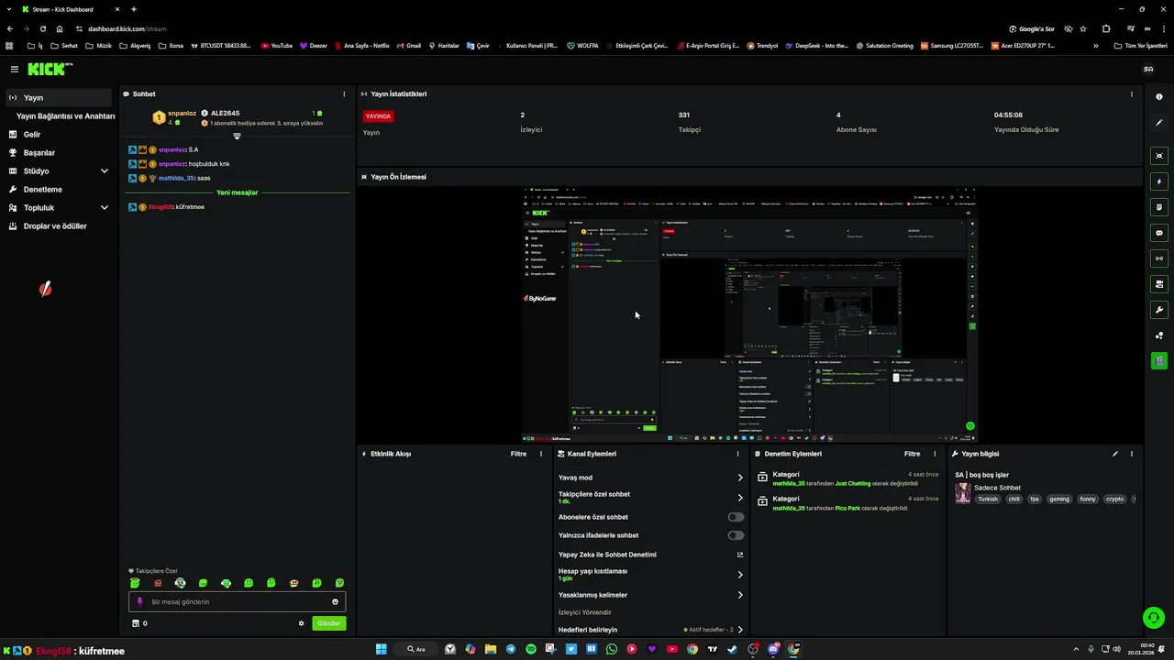Open Steam from the taskbar
This screenshot has width=1174, height=660.
[x=732, y=649]
